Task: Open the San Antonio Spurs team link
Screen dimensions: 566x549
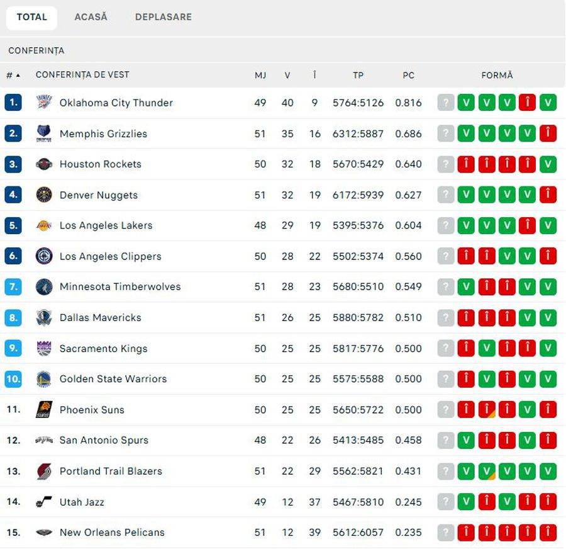Action: (104, 440)
